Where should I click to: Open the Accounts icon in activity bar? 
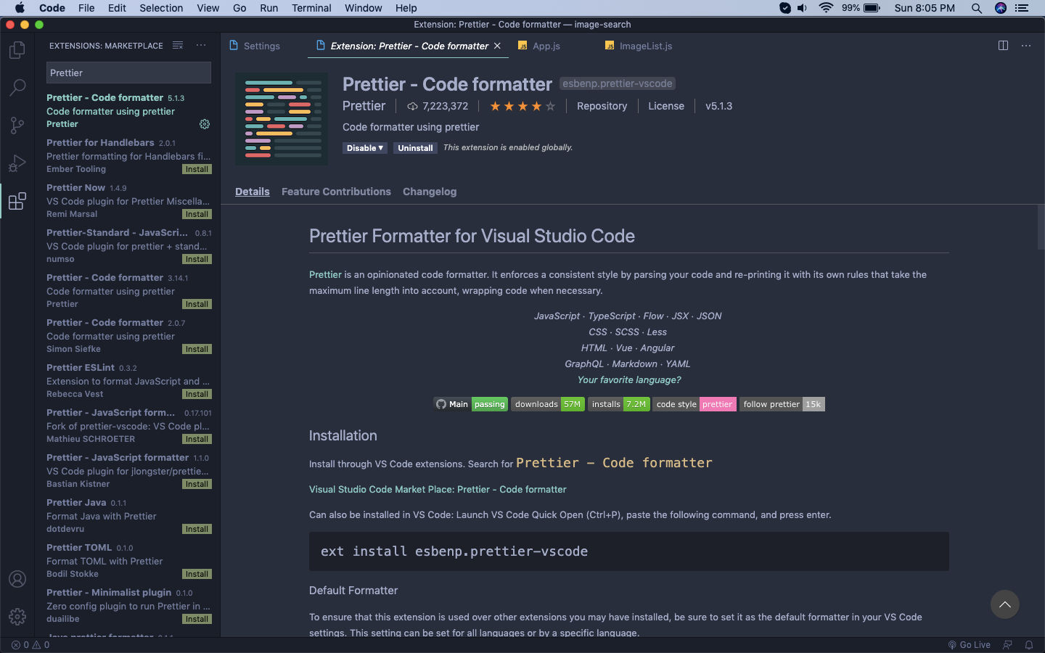click(17, 579)
